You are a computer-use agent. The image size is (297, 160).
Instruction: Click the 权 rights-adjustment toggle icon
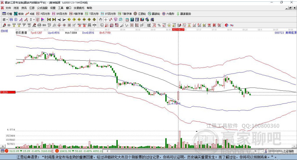click(38, 20)
